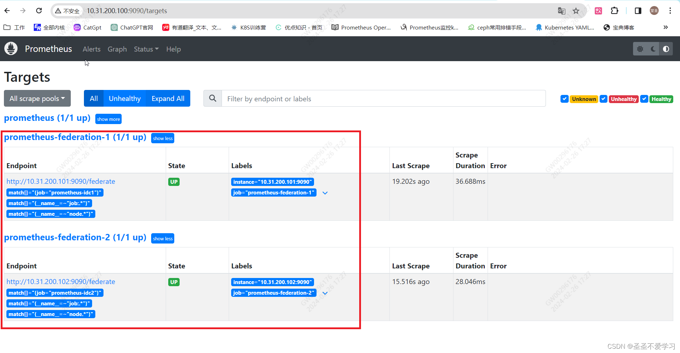Click the Prometheus brand title
680x353 pixels.
48,49
